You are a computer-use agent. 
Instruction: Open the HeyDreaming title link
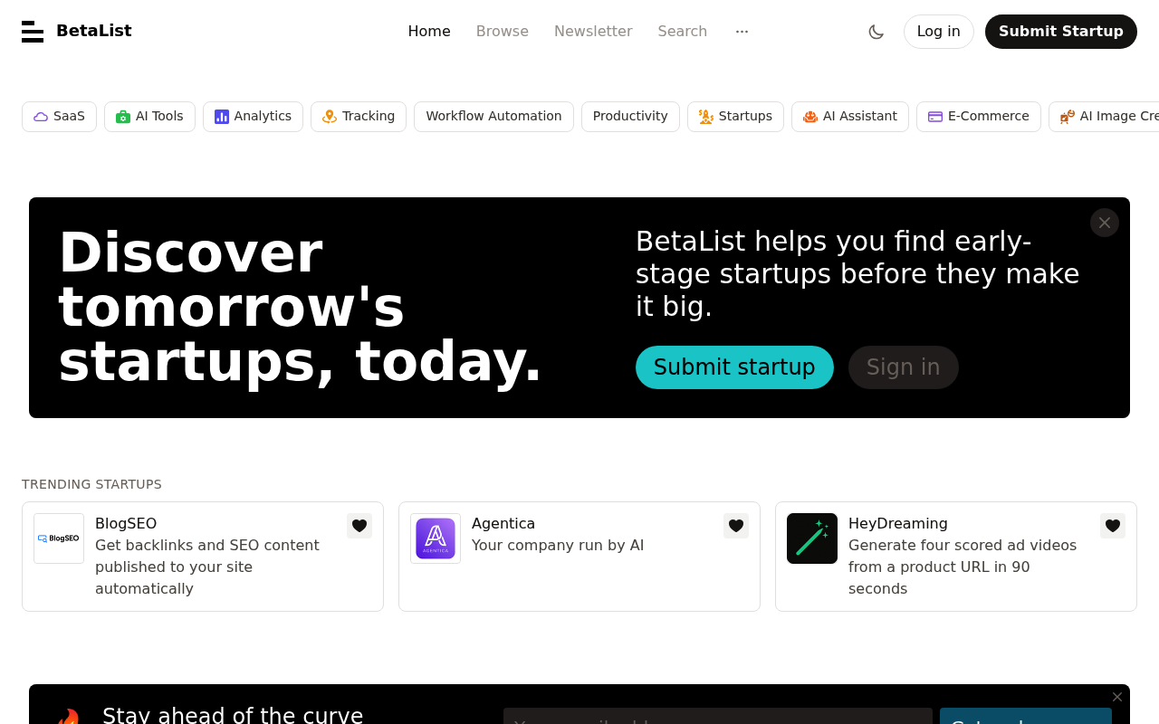pyautogui.click(x=898, y=524)
